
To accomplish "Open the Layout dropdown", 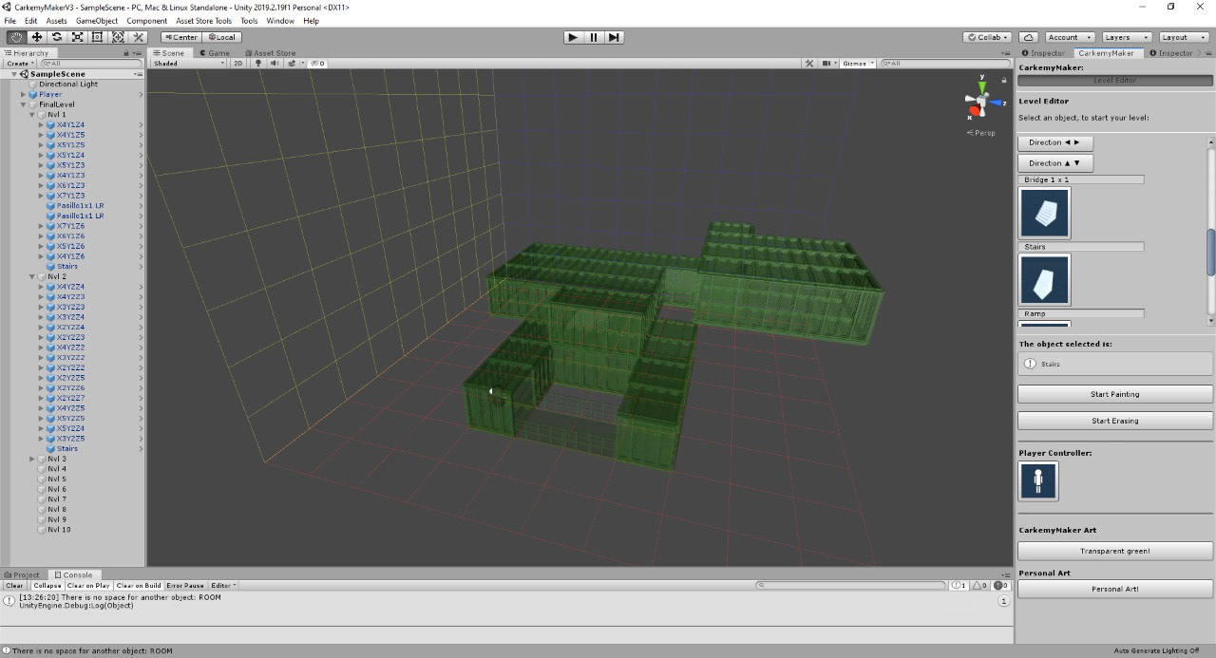I will click(1183, 37).
